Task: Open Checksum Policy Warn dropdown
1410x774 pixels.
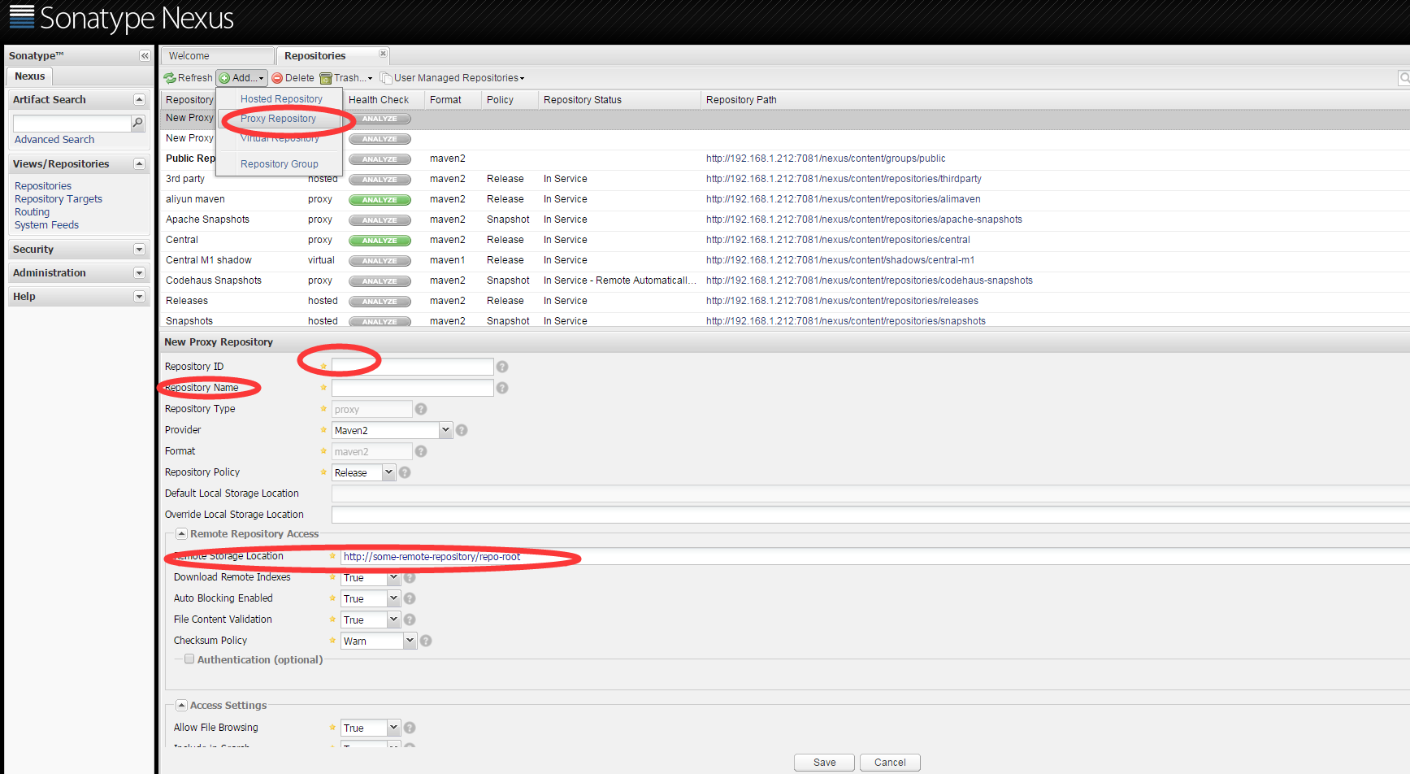Action: (410, 641)
